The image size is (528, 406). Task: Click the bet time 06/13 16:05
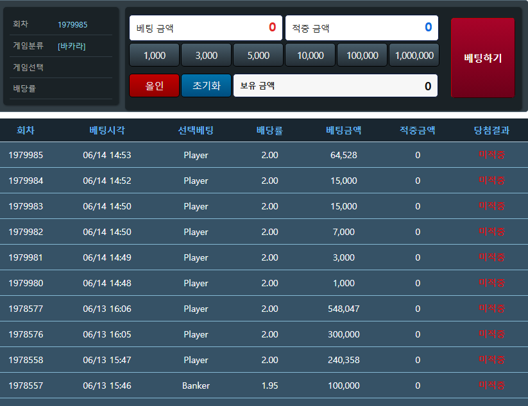[107, 334]
